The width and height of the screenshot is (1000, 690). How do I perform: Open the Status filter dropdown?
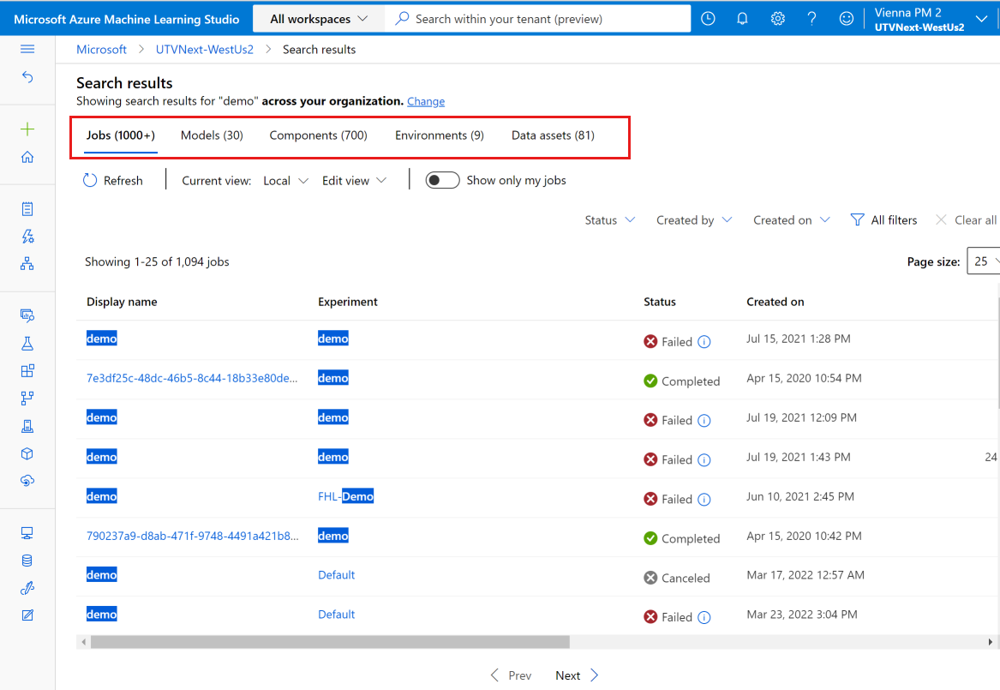(609, 220)
